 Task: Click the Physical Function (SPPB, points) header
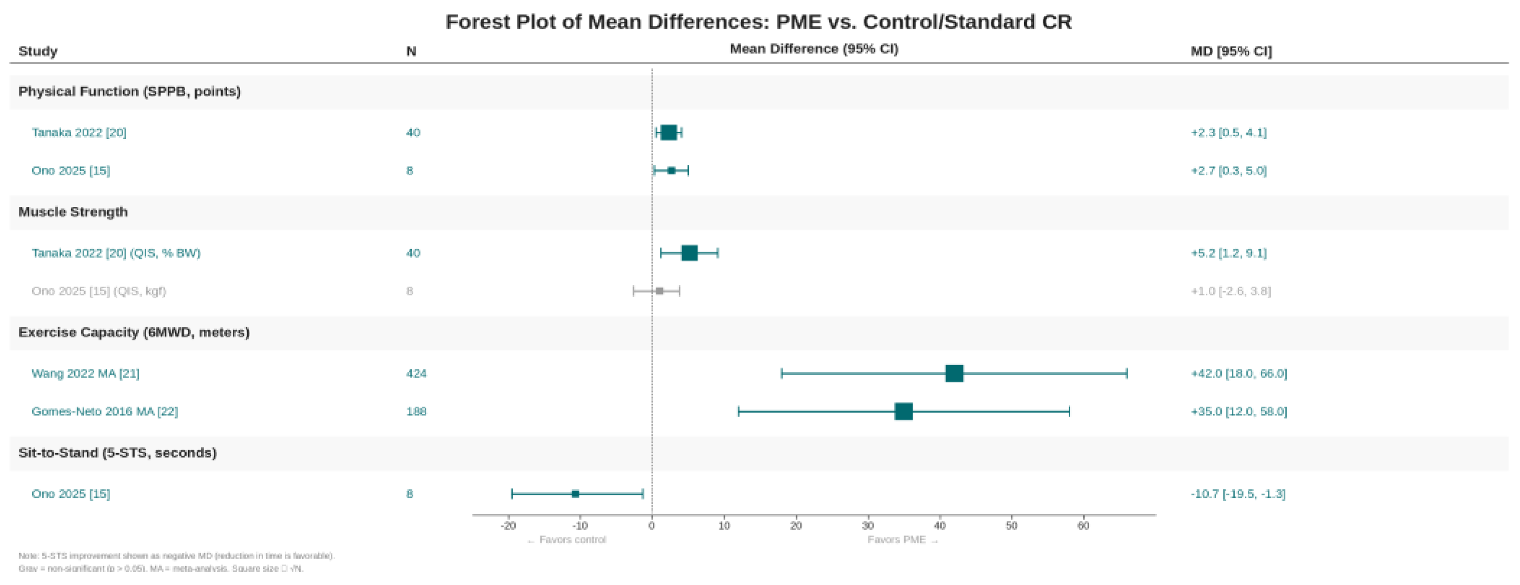pyautogui.click(x=130, y=91)
